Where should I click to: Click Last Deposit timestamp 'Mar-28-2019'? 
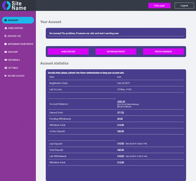(x=136, y=144)
